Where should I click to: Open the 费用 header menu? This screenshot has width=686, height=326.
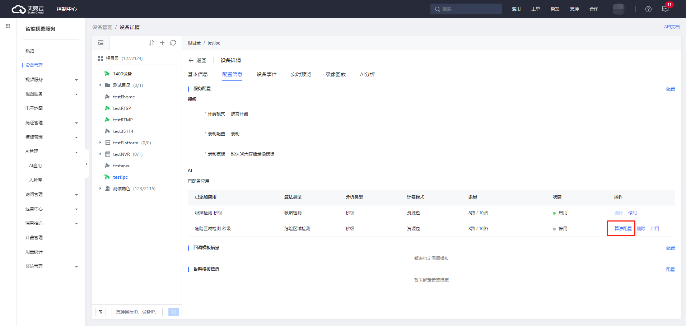click(516, 9)
